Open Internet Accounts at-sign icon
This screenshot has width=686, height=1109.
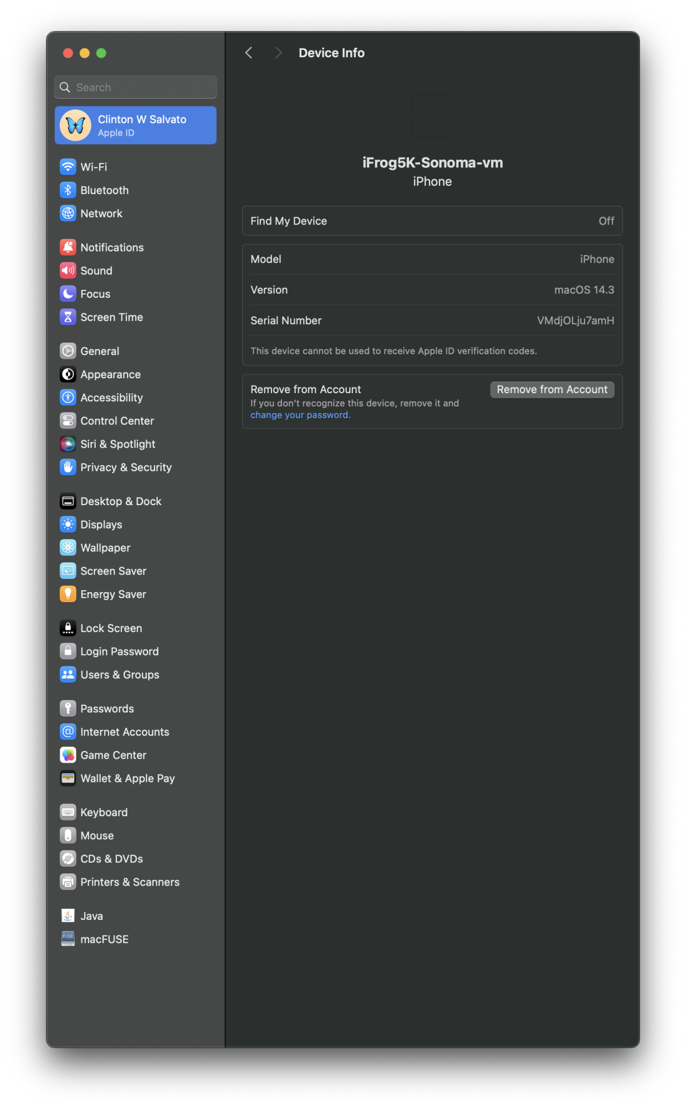68,732
